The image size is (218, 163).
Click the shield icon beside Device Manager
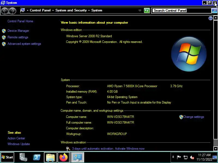[x=4, y=31]
